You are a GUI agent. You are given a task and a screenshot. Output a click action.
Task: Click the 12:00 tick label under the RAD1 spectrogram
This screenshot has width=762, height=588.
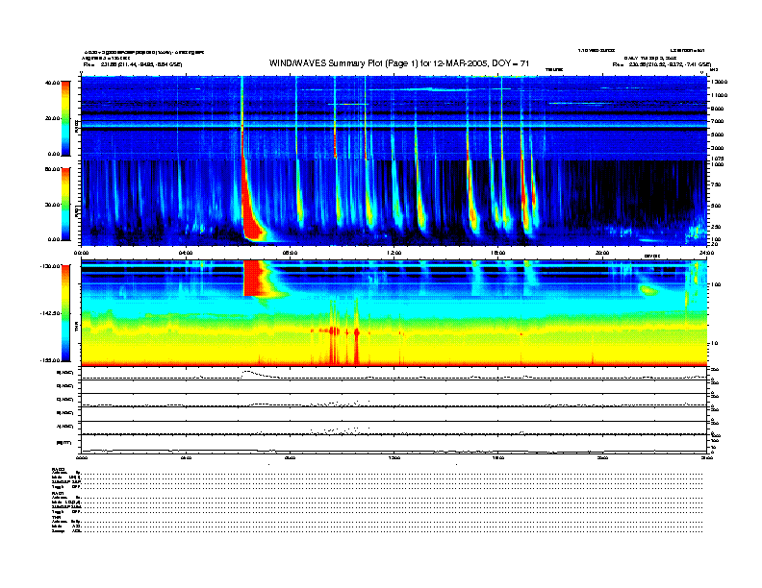[x=394, y=253]
